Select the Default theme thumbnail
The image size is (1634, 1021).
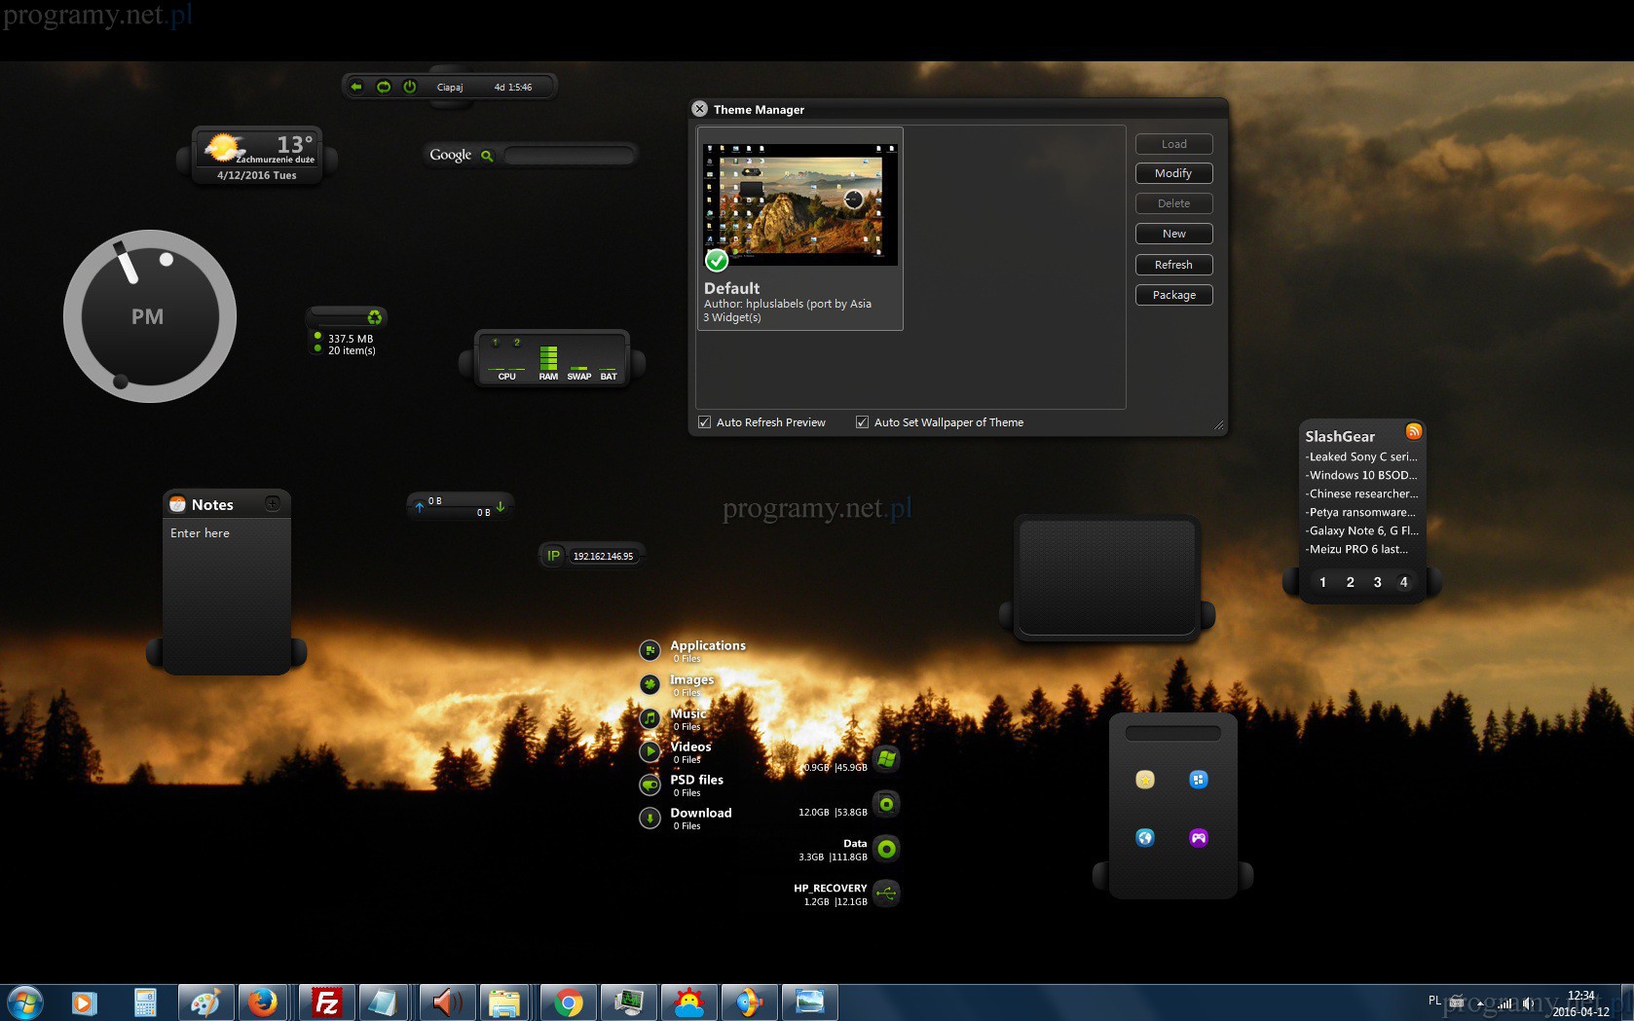pos(799,204)
